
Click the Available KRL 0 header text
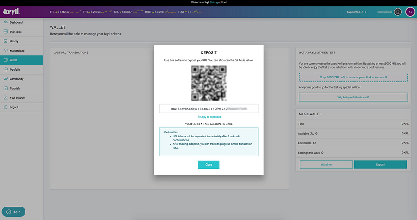(356, 12)
